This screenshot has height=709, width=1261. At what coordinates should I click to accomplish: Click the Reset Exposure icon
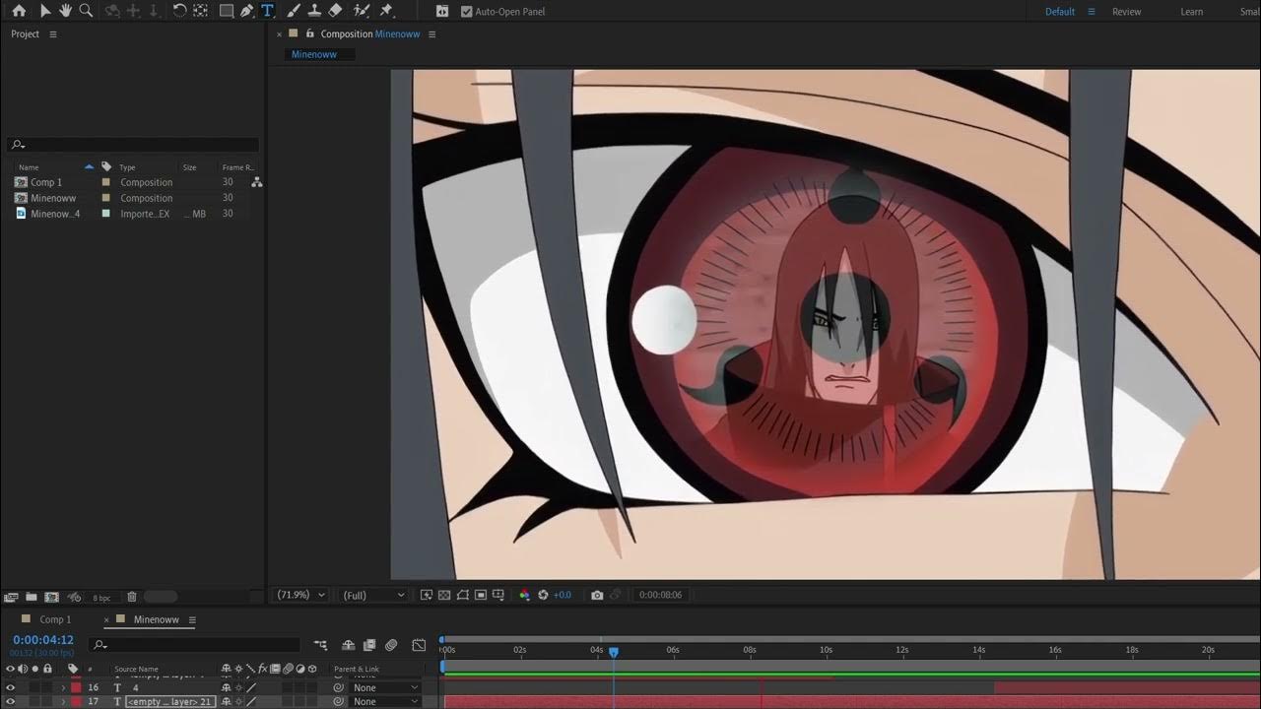(x=543, y=595)
